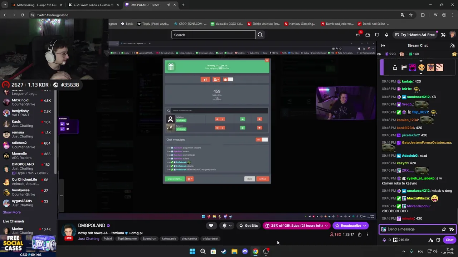Open Steam from the taskbar

224,251
